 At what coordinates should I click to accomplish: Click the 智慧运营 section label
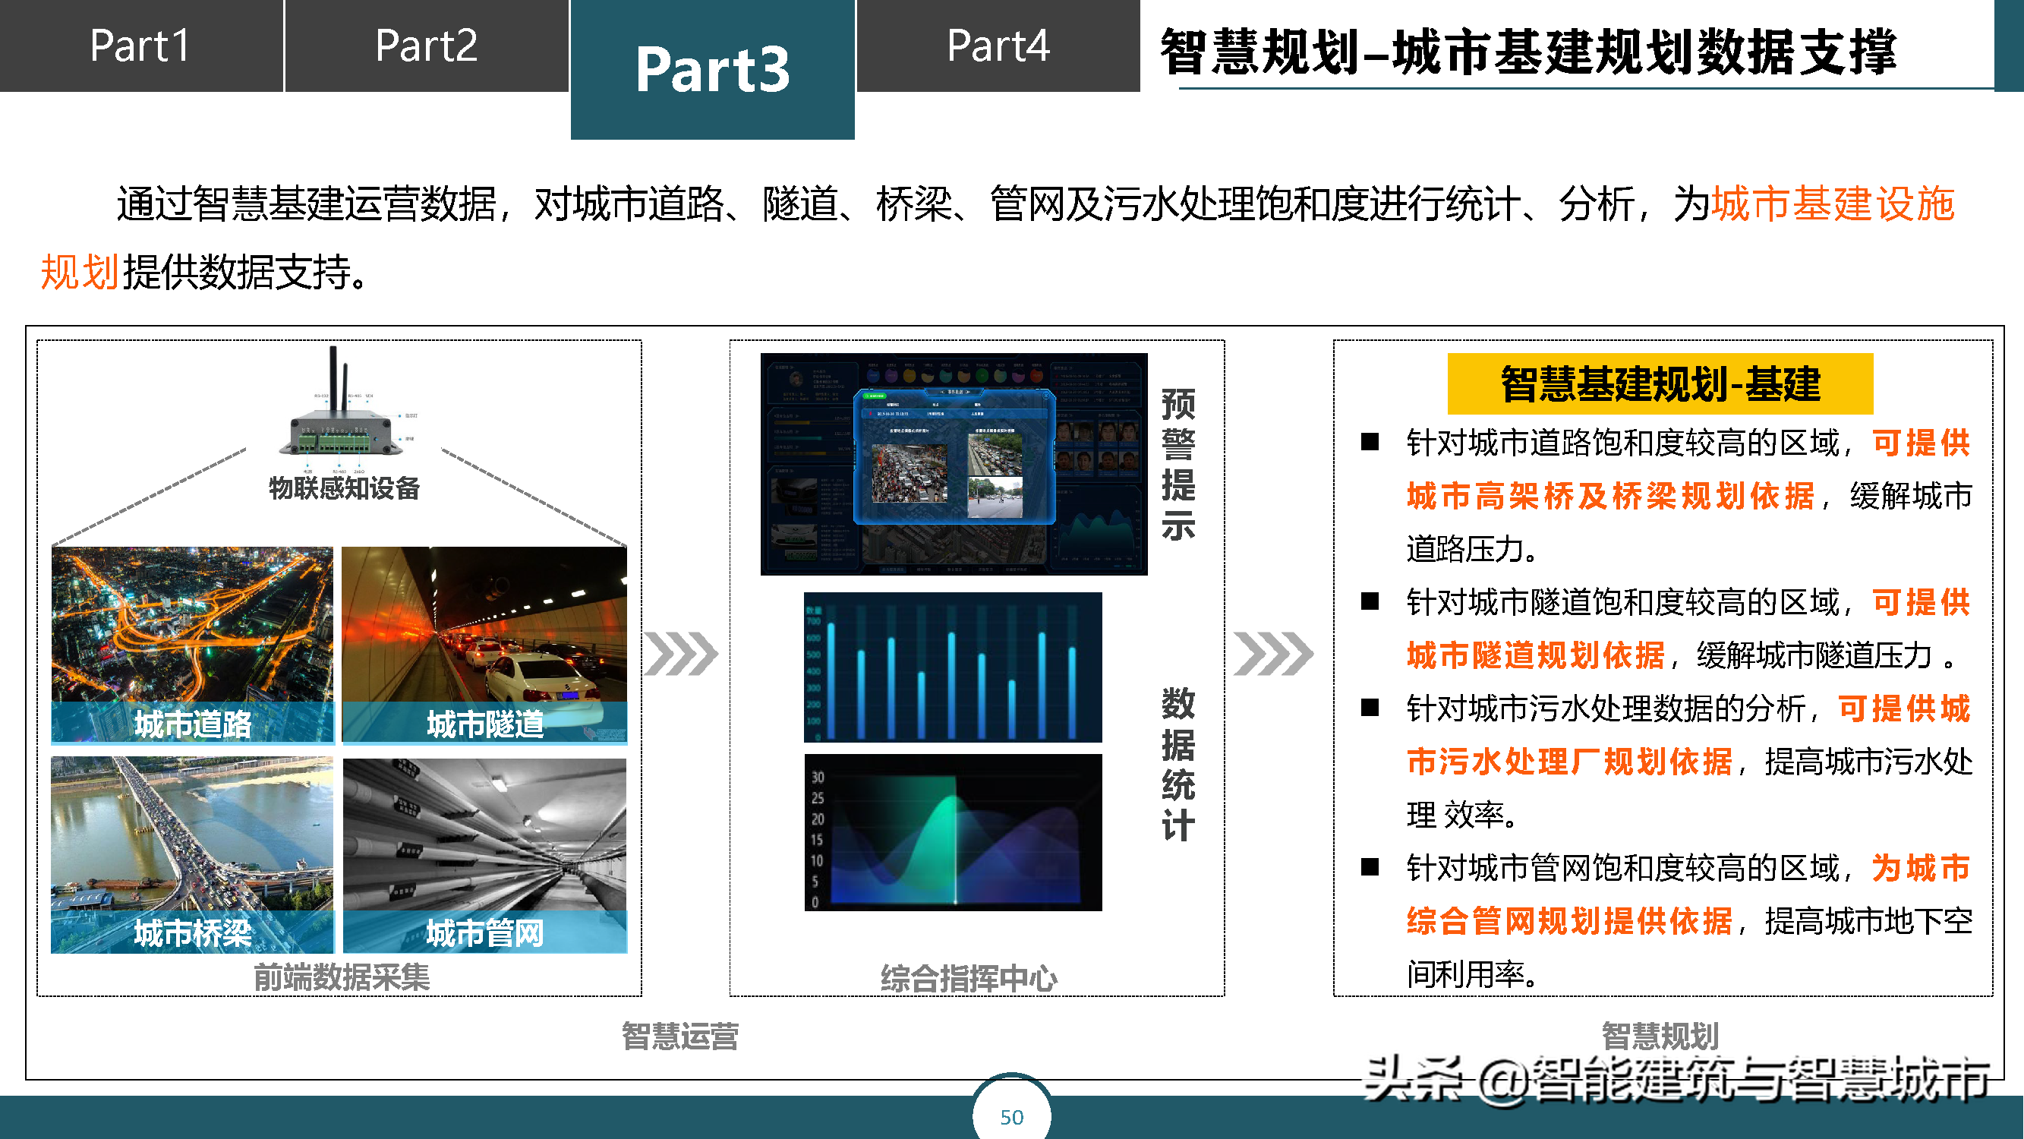click(x=680, y=1036)
